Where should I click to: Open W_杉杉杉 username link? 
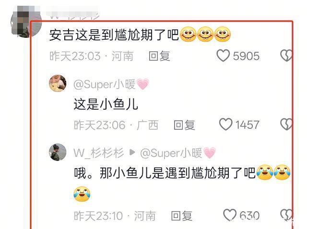[x=98, y=153]
